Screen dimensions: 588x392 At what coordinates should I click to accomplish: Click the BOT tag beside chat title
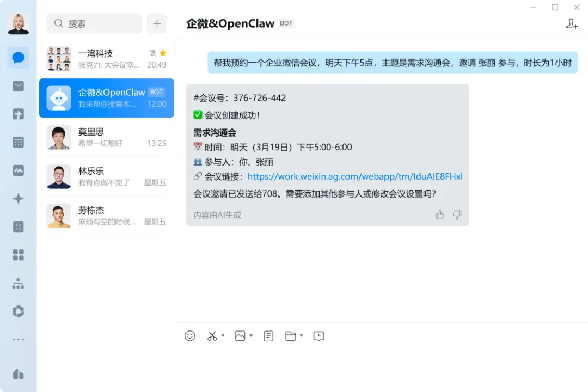coord(286,23)
